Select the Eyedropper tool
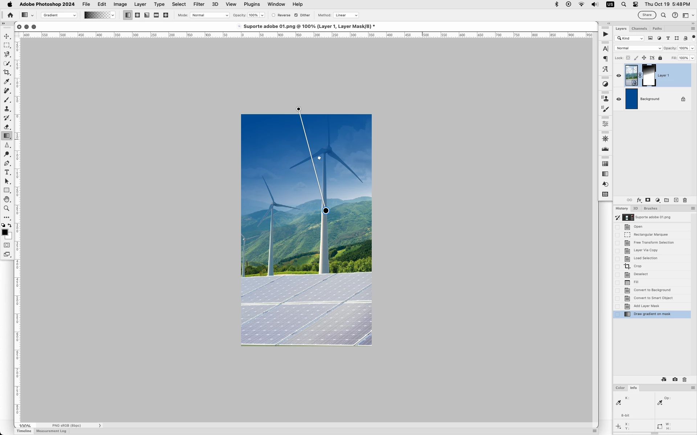This screenshot has width=697, height=435. tap(7, 82)
